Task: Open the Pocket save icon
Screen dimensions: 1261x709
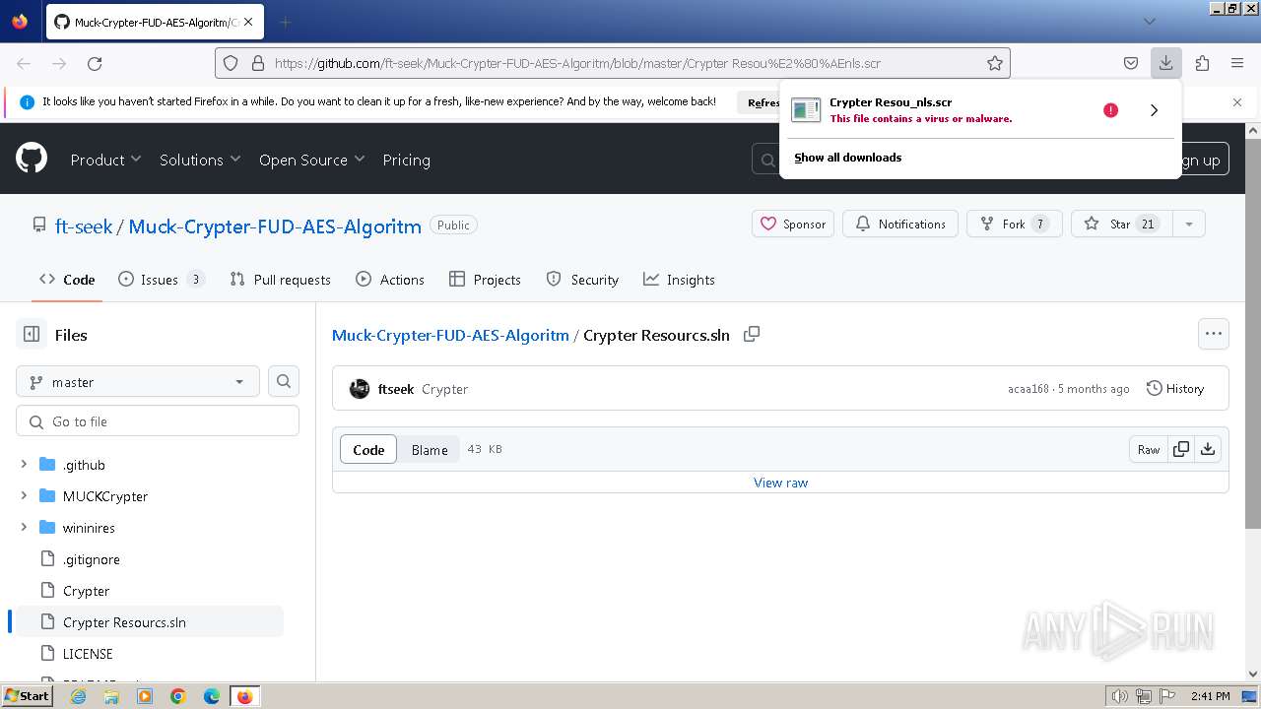Action: point(1131,63)
